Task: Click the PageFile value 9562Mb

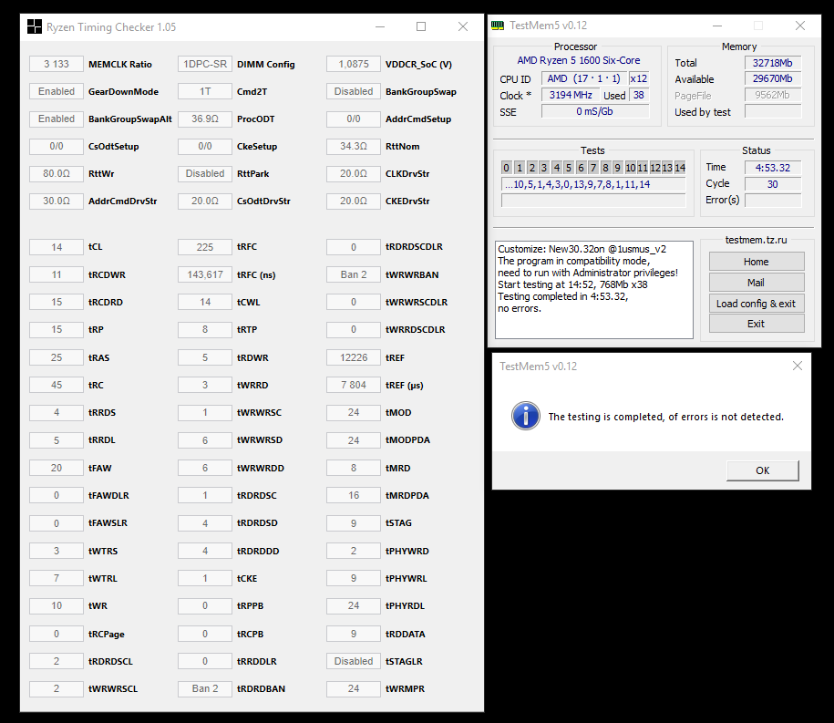Action: tap(772, 95)
